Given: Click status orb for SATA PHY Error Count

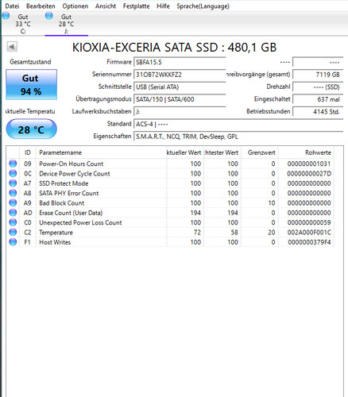Looking at the screenshot, I should 13,193.
